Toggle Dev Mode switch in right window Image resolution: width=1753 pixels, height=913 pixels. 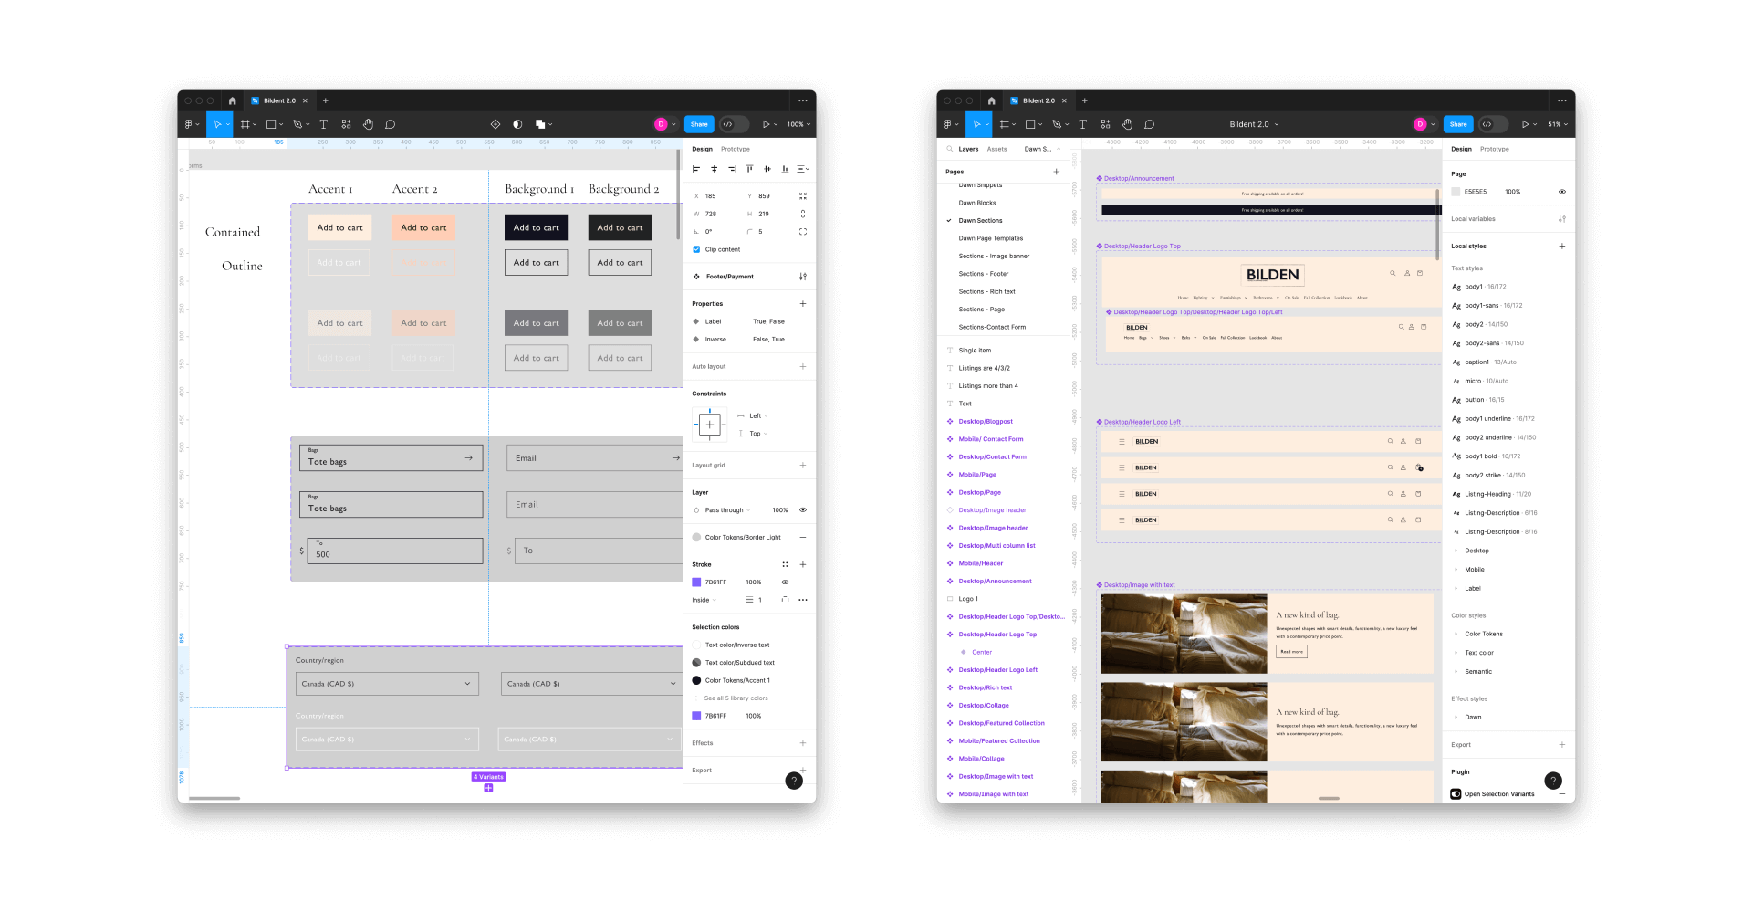[1492, 124]
